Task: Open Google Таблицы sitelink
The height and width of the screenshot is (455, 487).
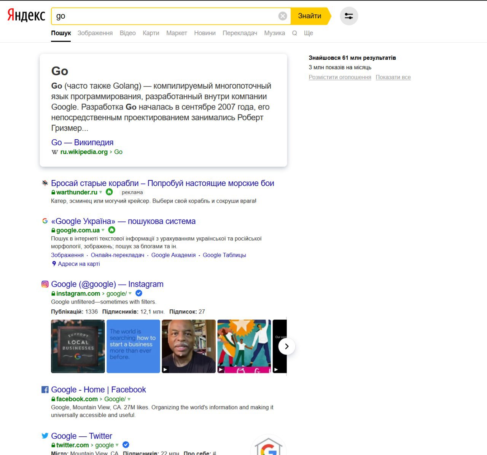Action: point(224,255)
